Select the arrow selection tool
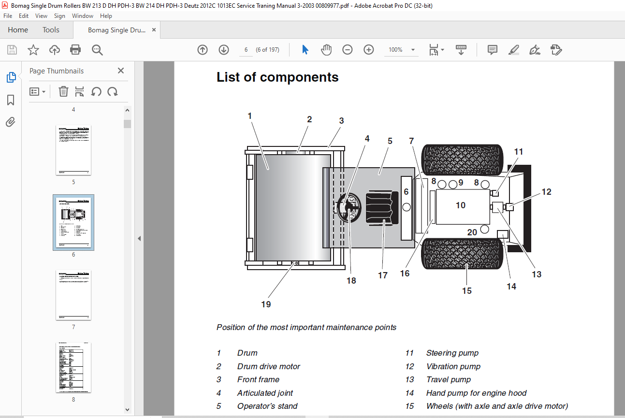The height and width of the screenshot is (418, 625). (305, 50)
